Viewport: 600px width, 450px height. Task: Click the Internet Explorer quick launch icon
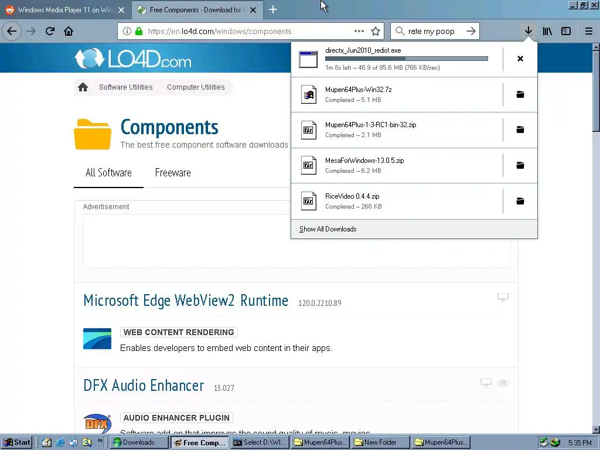coord(60,442)
